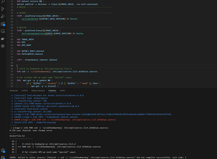Click the "# DEPLOY" comment line
Screen dimensions: 217x159
(64, 28)
